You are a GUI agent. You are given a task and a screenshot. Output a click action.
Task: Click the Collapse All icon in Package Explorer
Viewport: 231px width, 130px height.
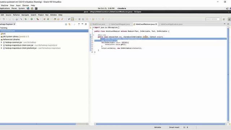pyautogui.click(x=66, y=24)
